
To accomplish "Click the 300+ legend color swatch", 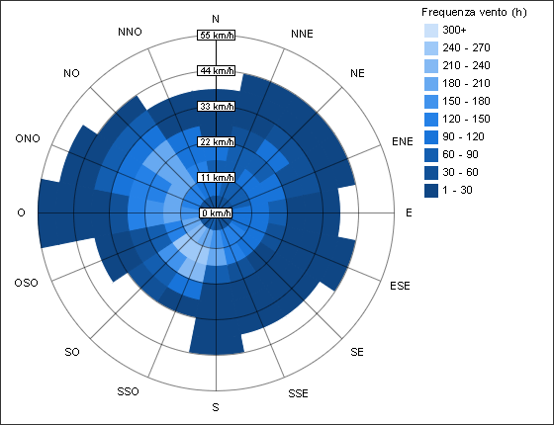I will (431, 31).
